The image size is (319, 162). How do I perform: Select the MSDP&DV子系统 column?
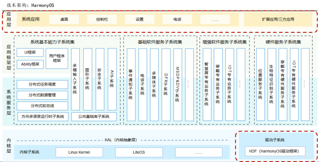coord(178,85)
